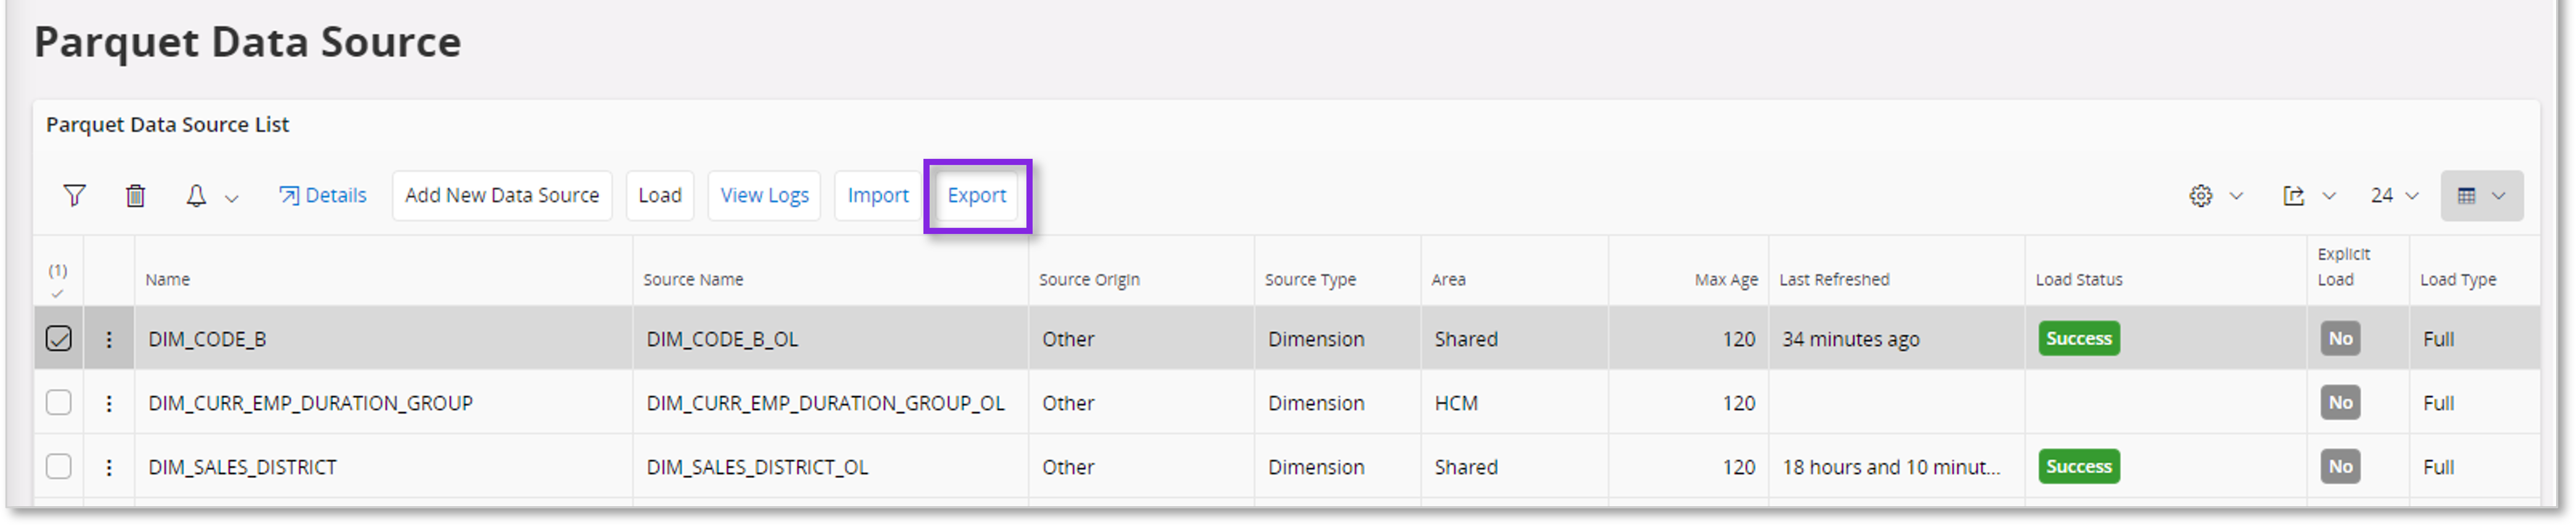Click the View Logs link
The width and height of the screenshot is (2576, 526).
[x=763, y=195]
